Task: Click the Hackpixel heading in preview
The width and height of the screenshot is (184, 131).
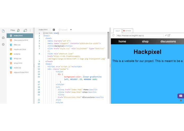Action: coord(147,52)
